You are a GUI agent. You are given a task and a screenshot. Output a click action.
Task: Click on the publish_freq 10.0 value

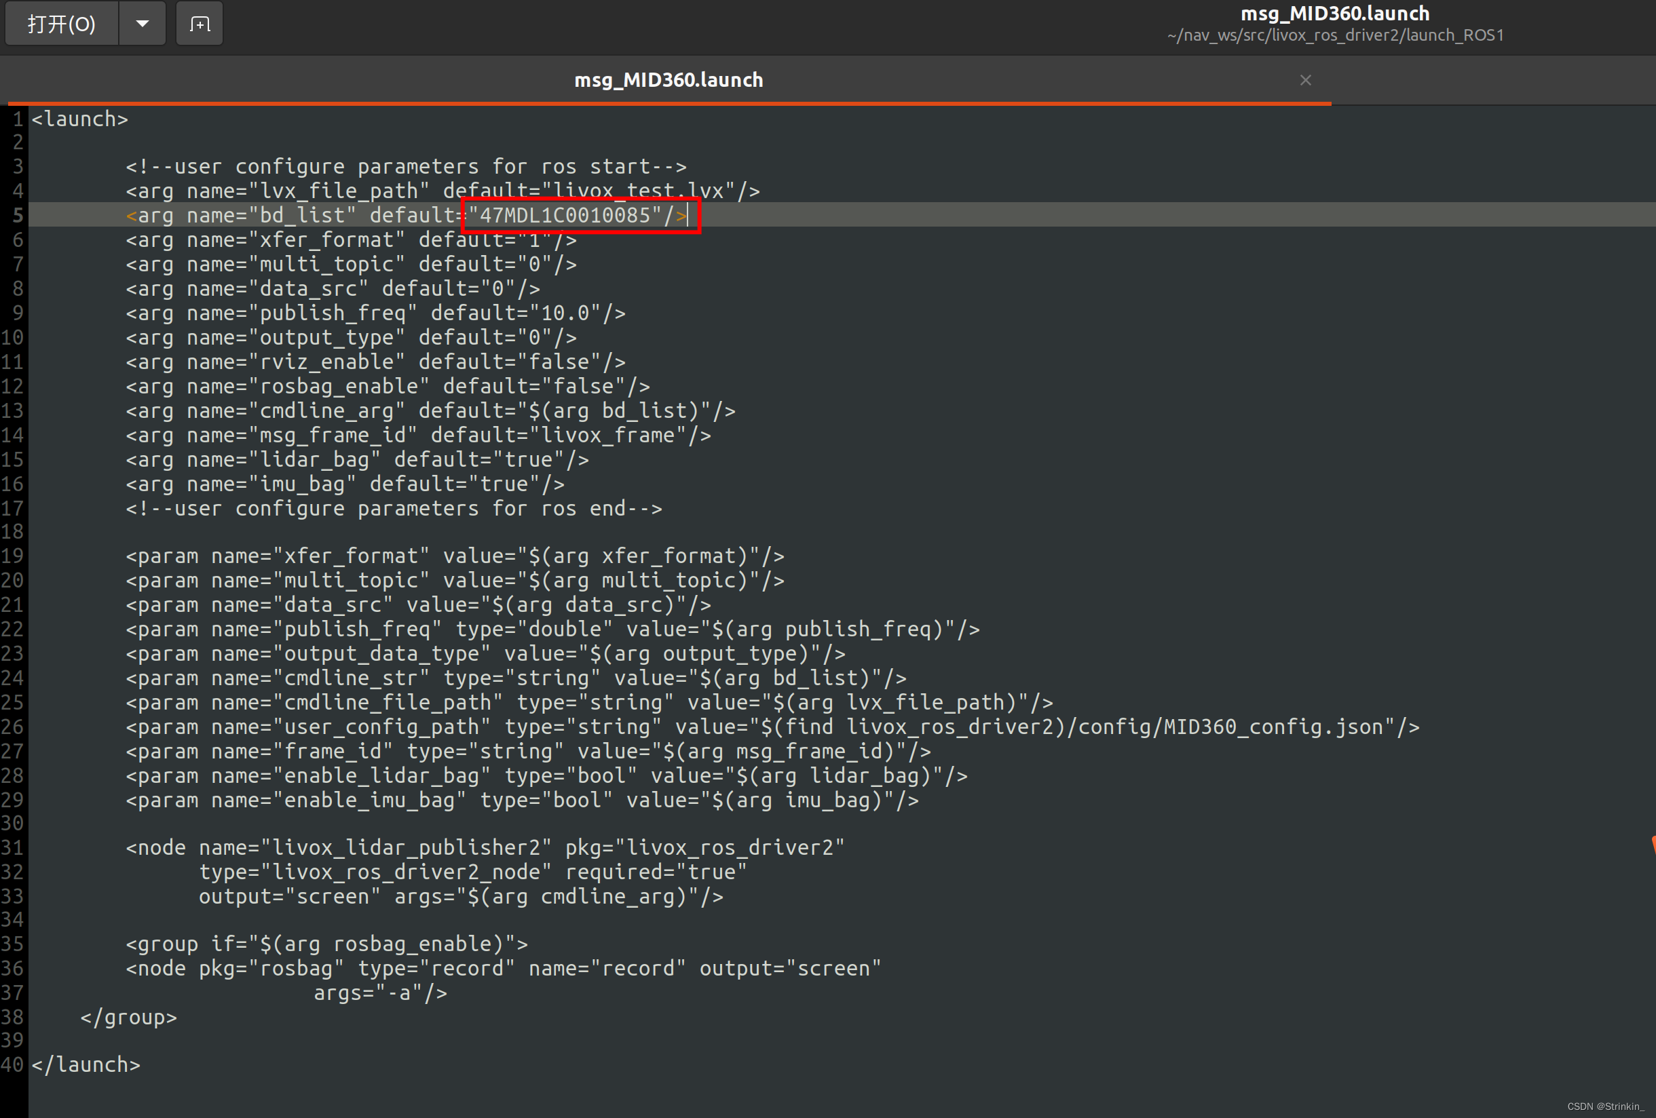[x=565, y=313]
